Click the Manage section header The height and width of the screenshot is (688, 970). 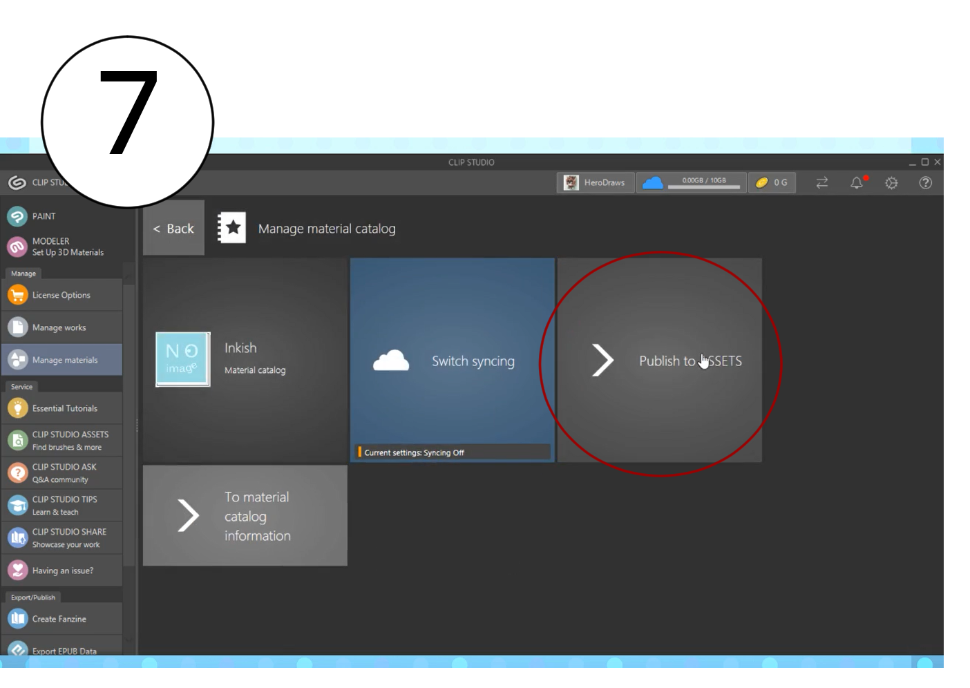tap(23, 274)
